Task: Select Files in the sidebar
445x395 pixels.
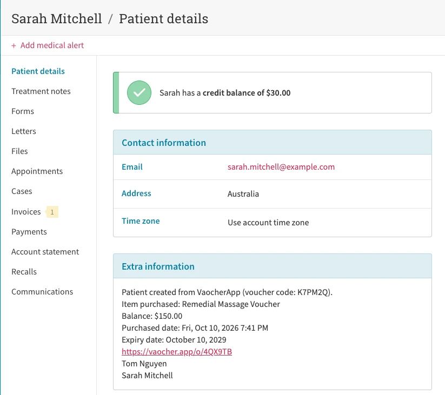Action: [x=19, y=151]
